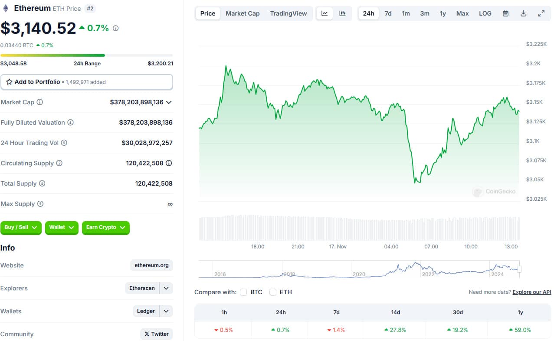
Task: Expand chart to fullscreen
Action: point(541,13)
